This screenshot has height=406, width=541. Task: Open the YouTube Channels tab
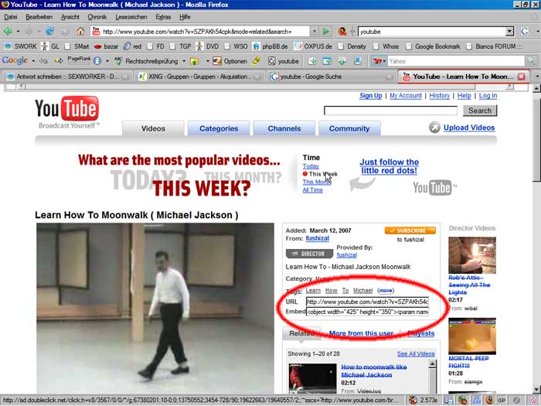[284, 128]
